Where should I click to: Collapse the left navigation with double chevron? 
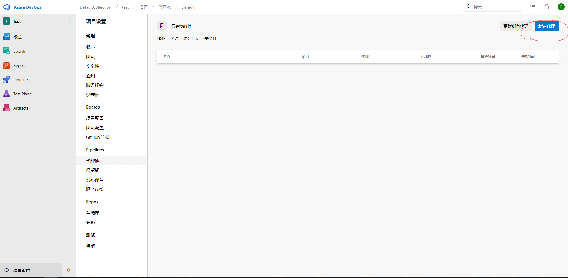(x=69, y=270)
